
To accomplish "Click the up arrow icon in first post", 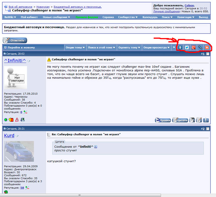I will (x=206, y=120).
